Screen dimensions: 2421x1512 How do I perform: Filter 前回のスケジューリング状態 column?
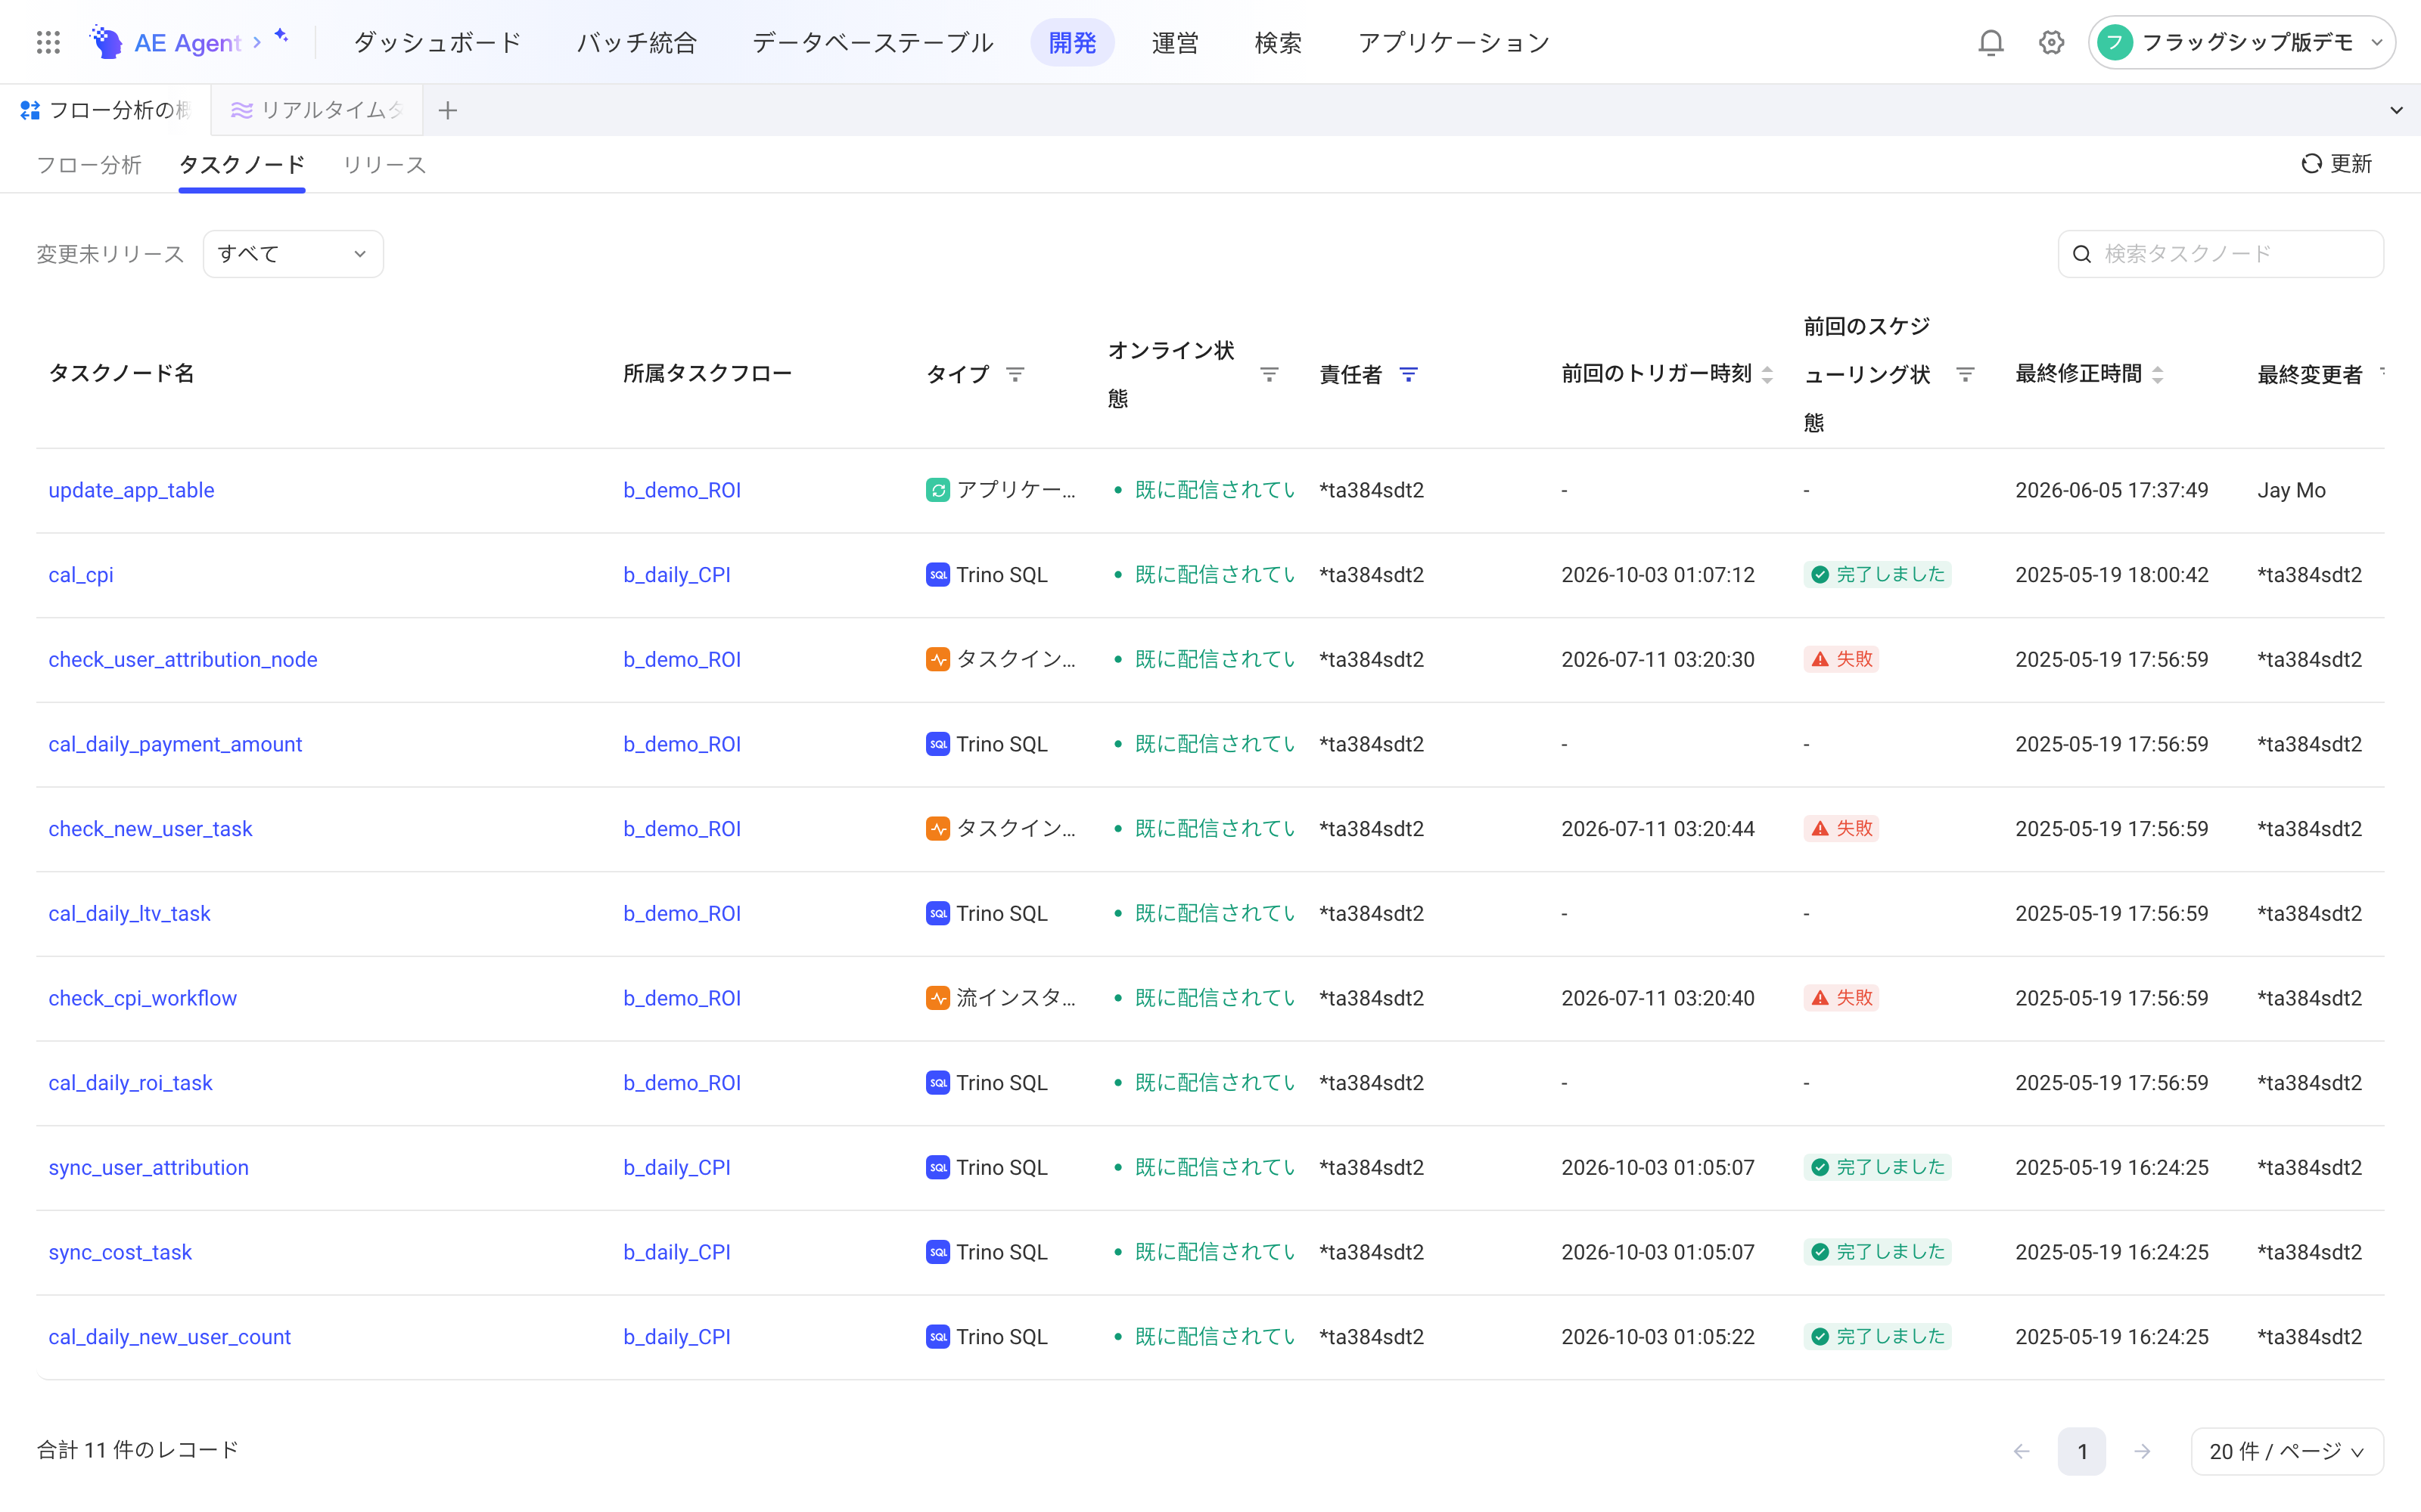pos(1966,374)
